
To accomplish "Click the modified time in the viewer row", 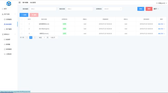I will 146,33.
